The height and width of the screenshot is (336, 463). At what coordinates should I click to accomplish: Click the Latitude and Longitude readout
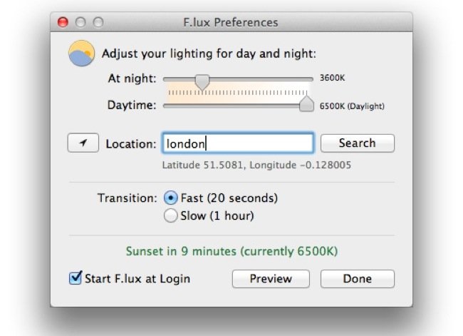point(256,165)
